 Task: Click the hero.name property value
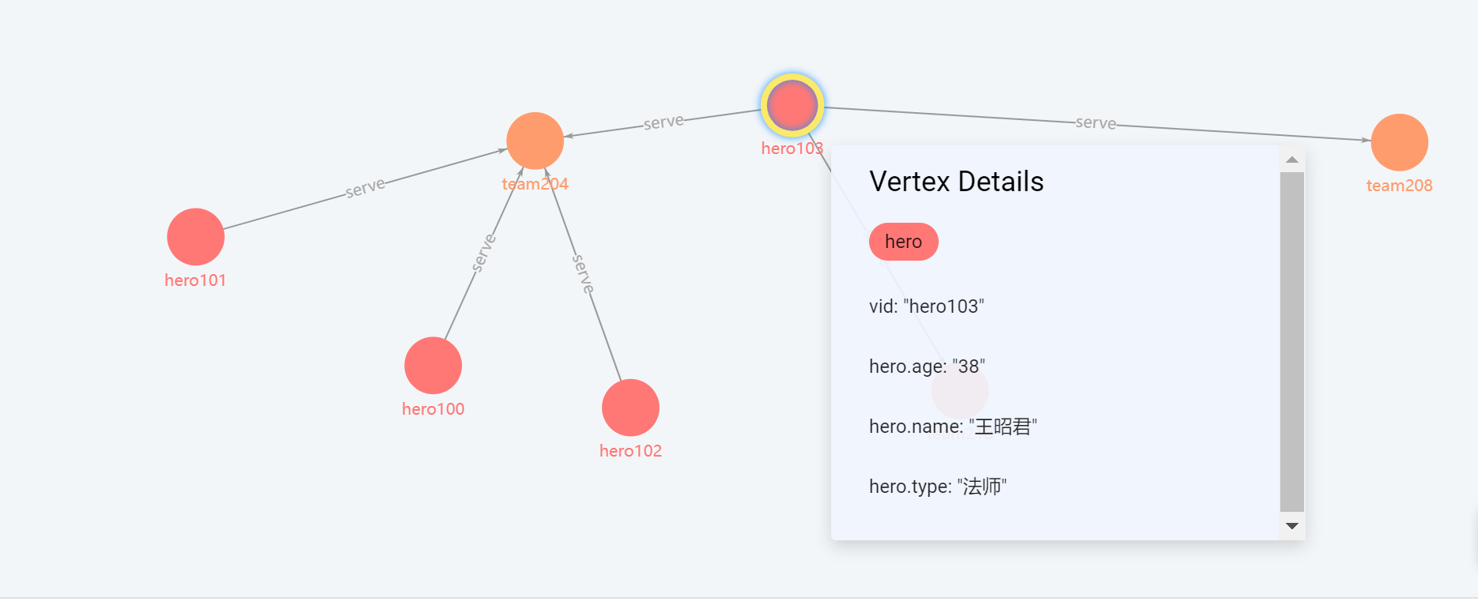1003,427
